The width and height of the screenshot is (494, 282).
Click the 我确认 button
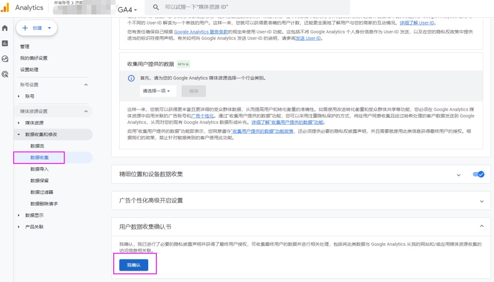134,265
